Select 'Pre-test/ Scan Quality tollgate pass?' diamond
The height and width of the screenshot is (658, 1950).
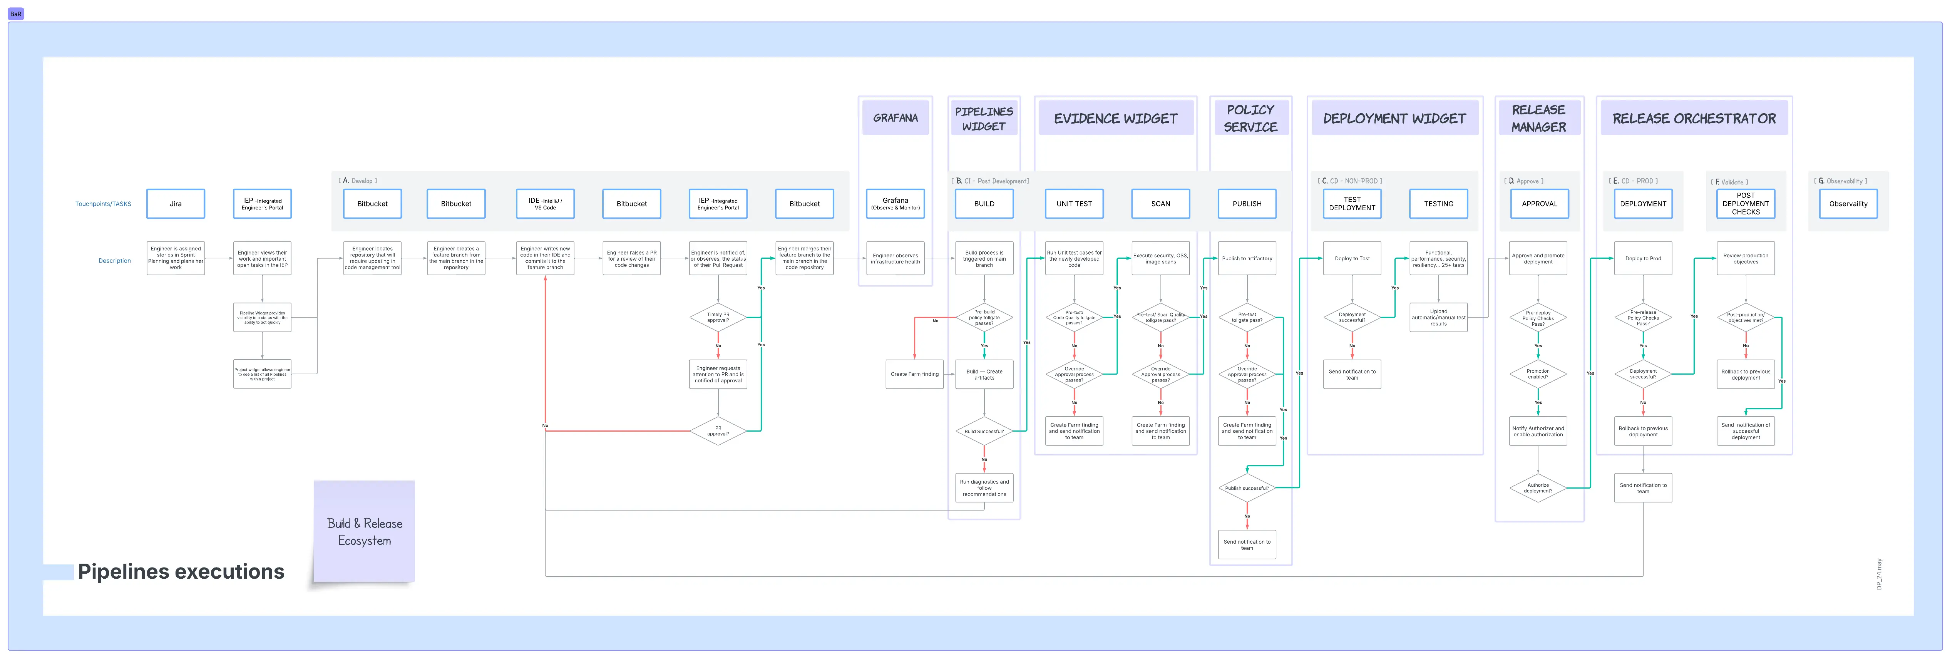tap(1160, 317)
